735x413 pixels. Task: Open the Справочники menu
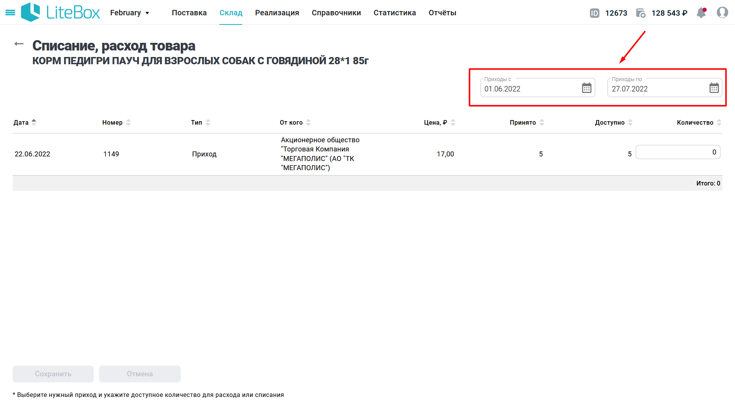click(336, 13)
